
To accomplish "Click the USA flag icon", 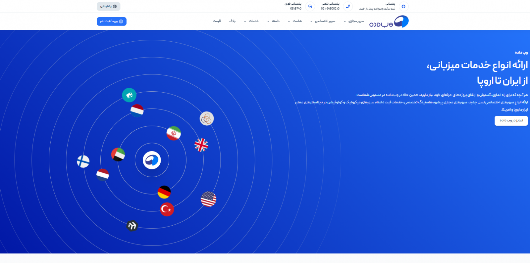I will (x=208, y=199).
